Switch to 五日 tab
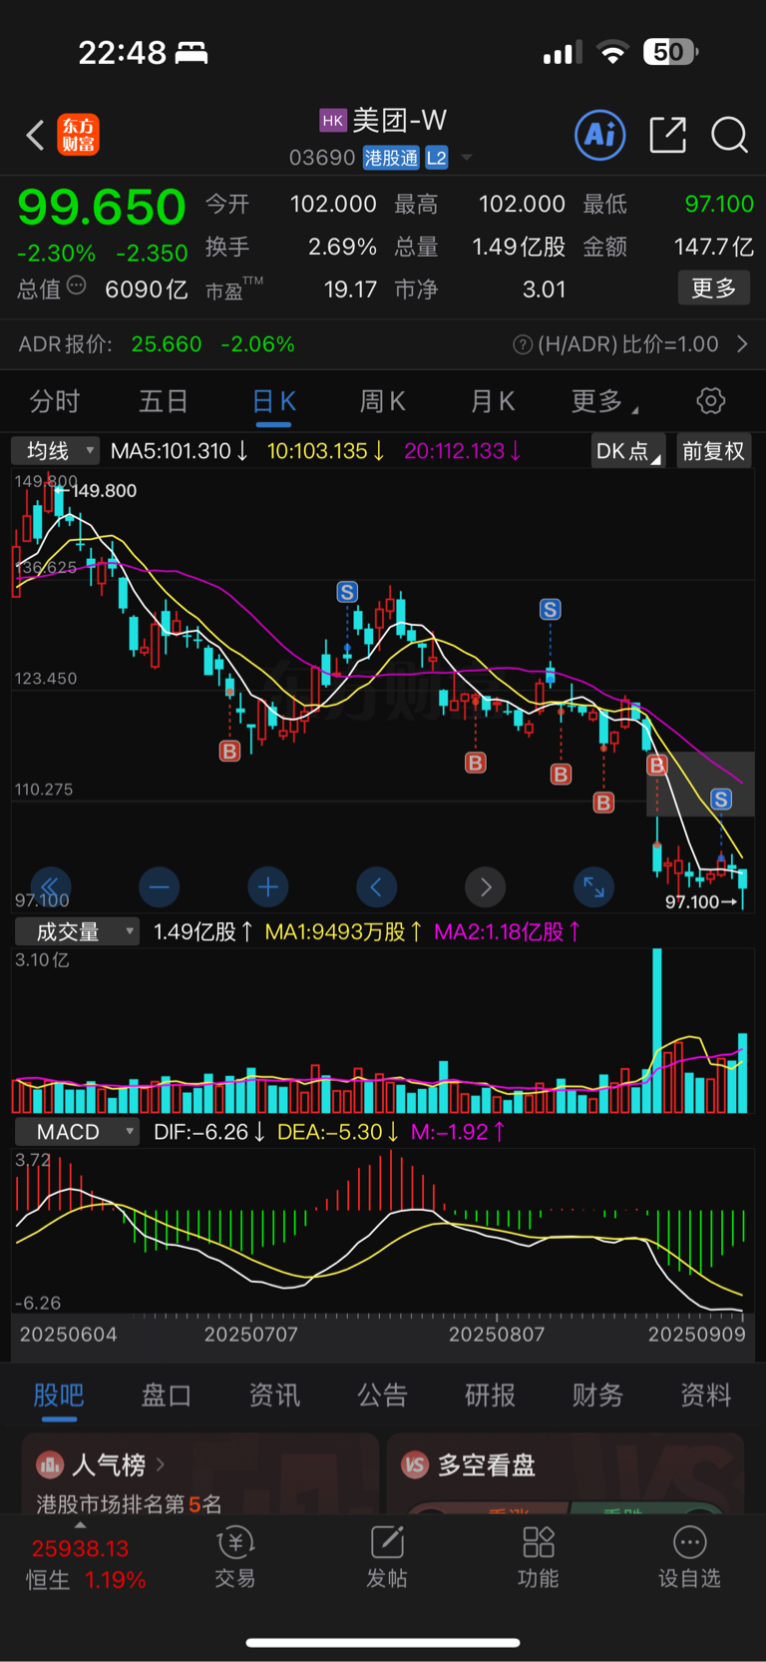The width and height of the screenshot is (766, 1662). click(164, 401)
